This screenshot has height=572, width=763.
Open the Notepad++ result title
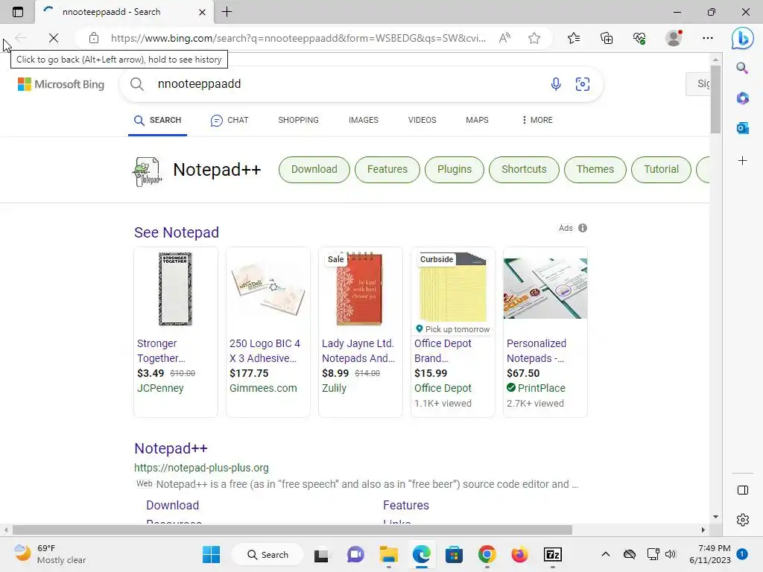pyautogui.click(x=171, y=448)
